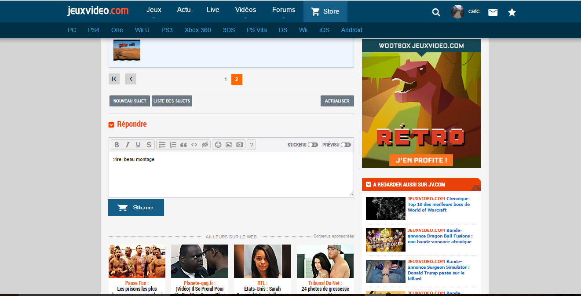Click the calc user avatar
581x296 pixels.
point(458,11)
